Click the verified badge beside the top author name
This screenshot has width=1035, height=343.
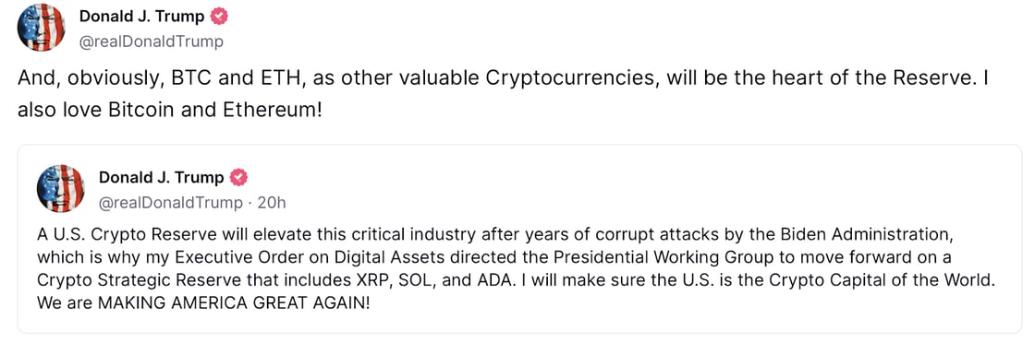[x=219, y=18]
